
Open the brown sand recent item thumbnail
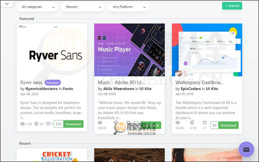point(129,155)
